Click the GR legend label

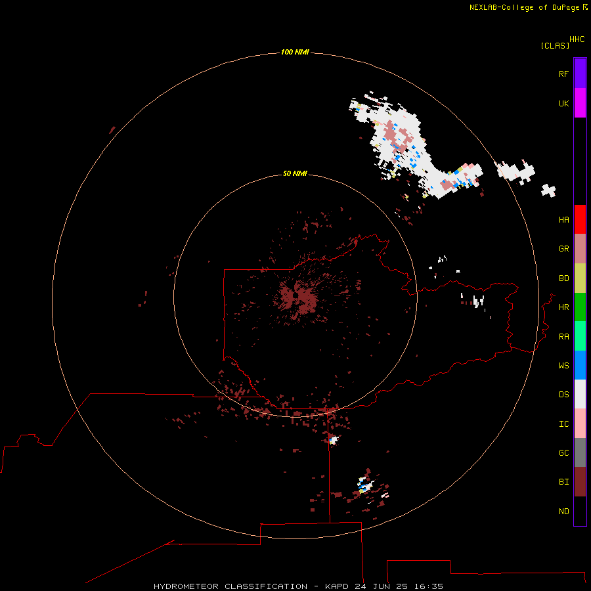point(563,249)
